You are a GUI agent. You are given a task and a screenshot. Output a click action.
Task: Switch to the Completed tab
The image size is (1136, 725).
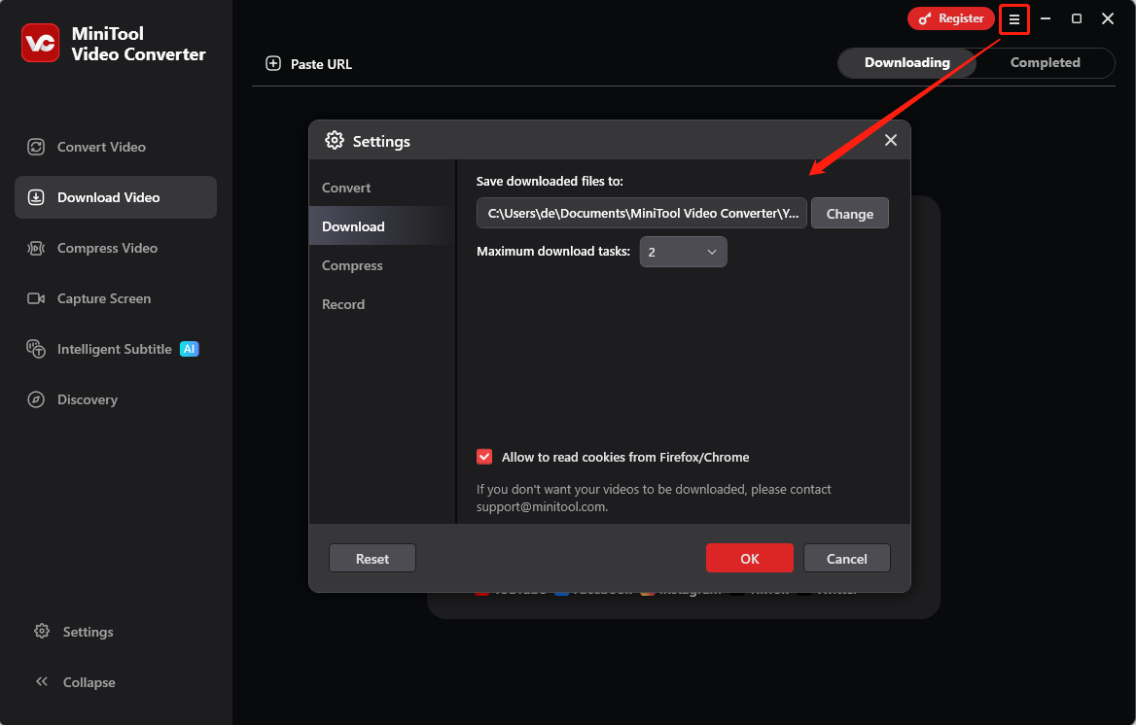(x=1045, y=62)
